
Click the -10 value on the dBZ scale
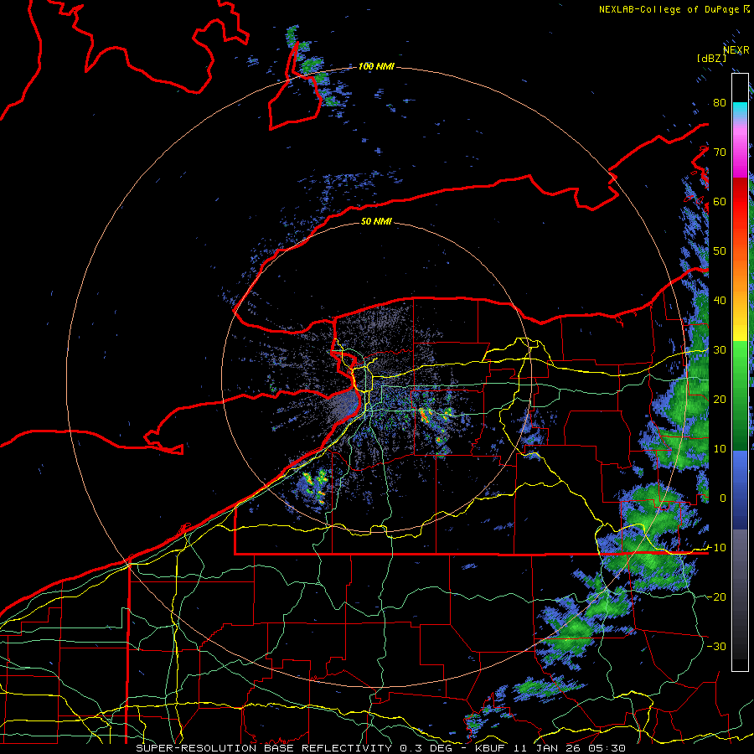[x=716, y=548]
